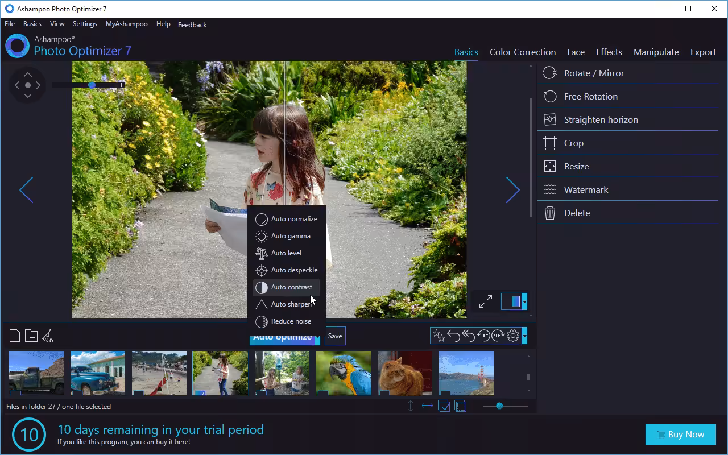Image resolution: width=728 pixels, height=455 pixels.
Task: Toggle horizontal thumbnail orientation with the arrow icon
Action: [427, 406]
